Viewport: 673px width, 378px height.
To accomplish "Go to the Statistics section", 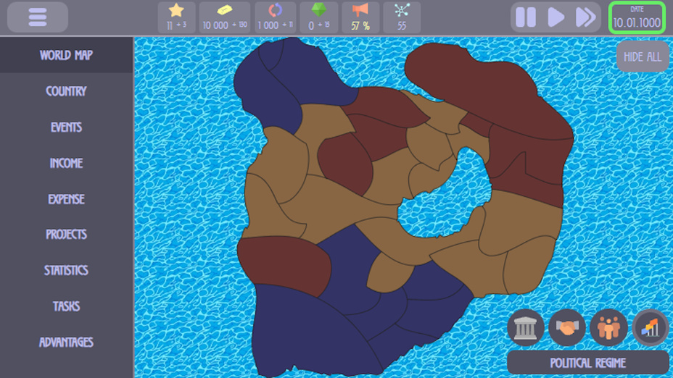I will point(66,270).
